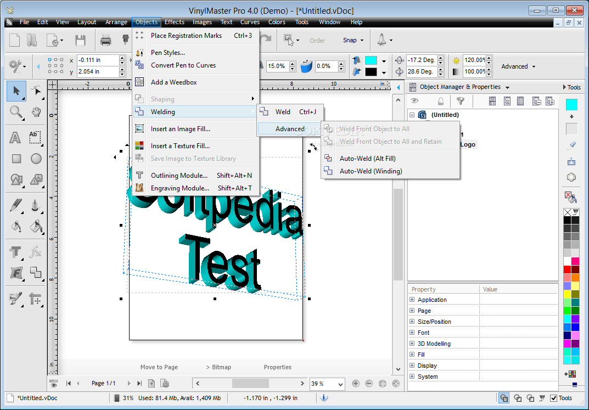Click the rocket icon in toolbar
589x410 pixels.
[382, 40]
